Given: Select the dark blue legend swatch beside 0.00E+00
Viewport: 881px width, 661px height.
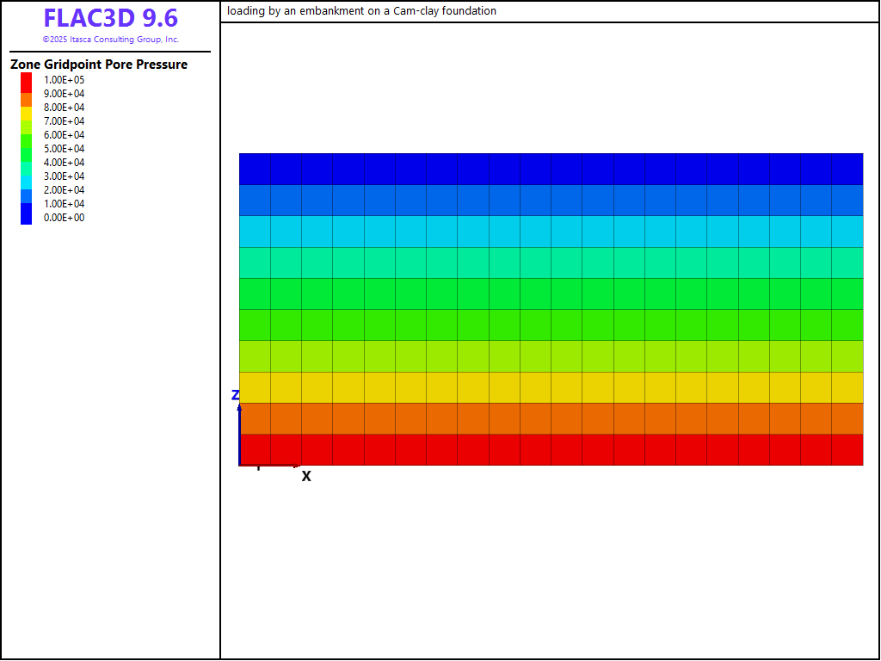Looking at the screenshot, I should click(27, 216).
